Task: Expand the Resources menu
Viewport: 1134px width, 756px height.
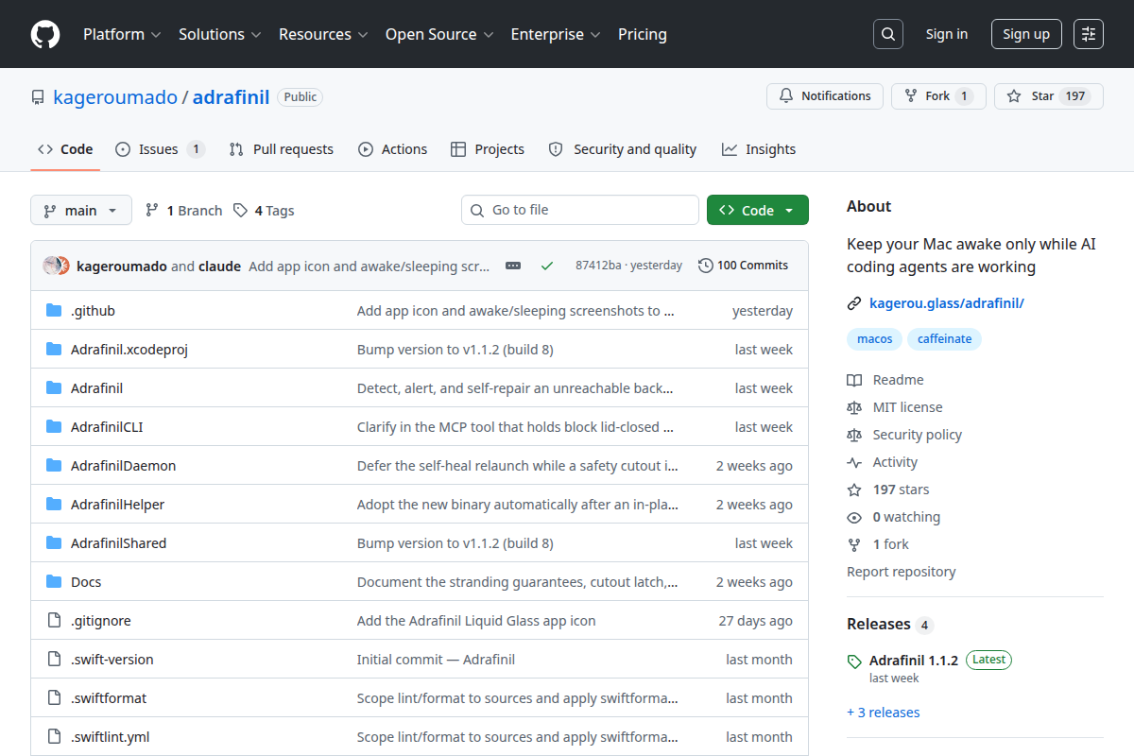Action: click(x=322, y=34)
